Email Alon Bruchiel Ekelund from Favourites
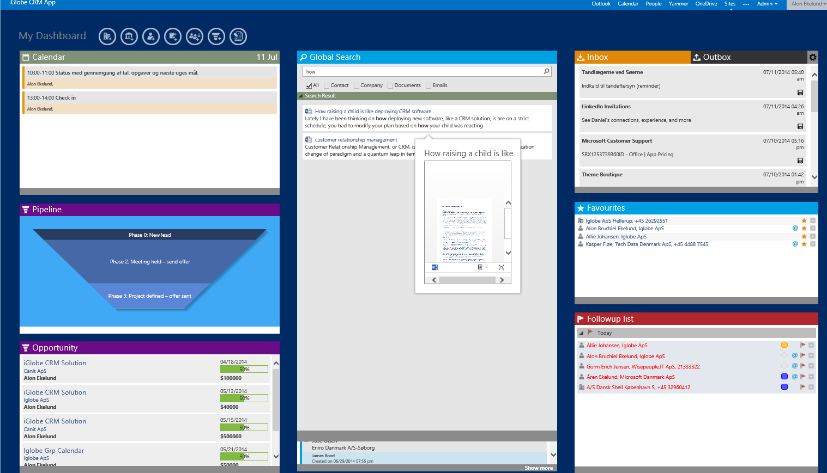 click(x=795, y=228)
